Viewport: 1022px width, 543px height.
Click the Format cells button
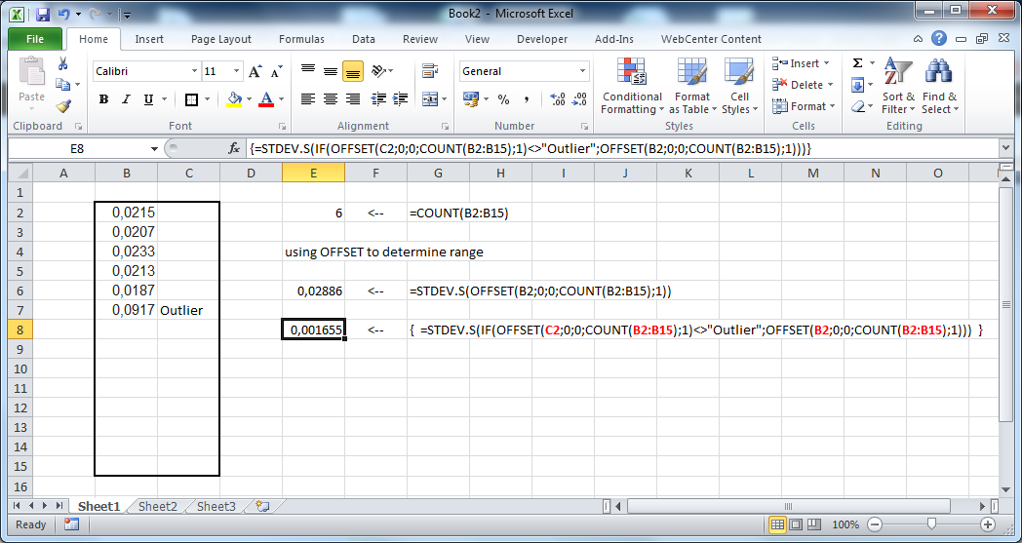click(x=803, y=106)
